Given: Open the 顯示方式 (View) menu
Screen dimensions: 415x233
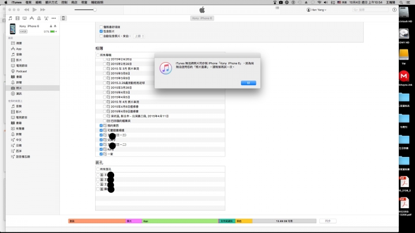Looking at the screenshot, I should pyautogui.click(x=51, y=2).
